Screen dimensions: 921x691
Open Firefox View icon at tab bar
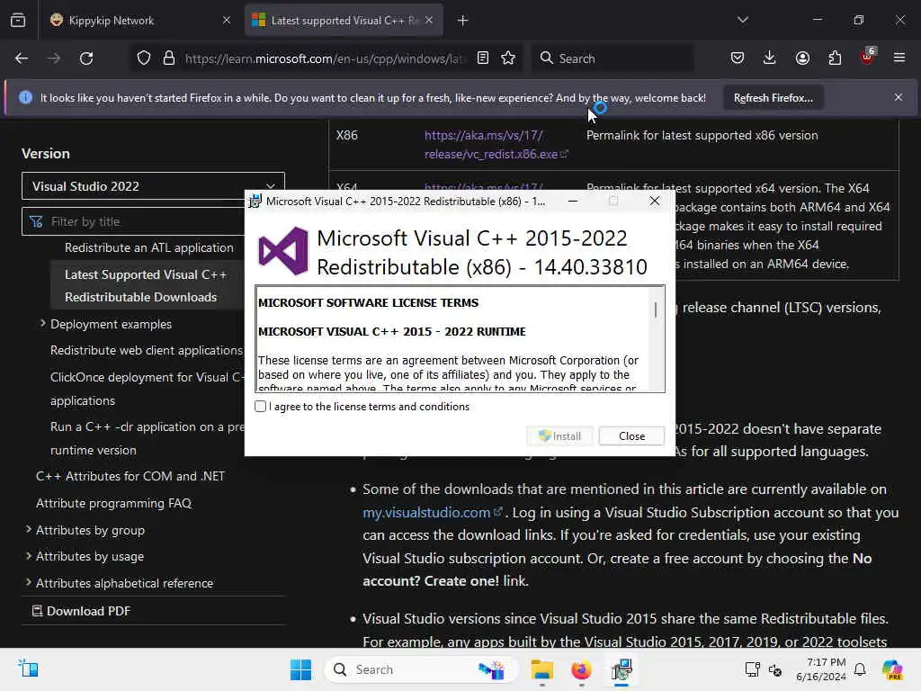click(18, 21)
